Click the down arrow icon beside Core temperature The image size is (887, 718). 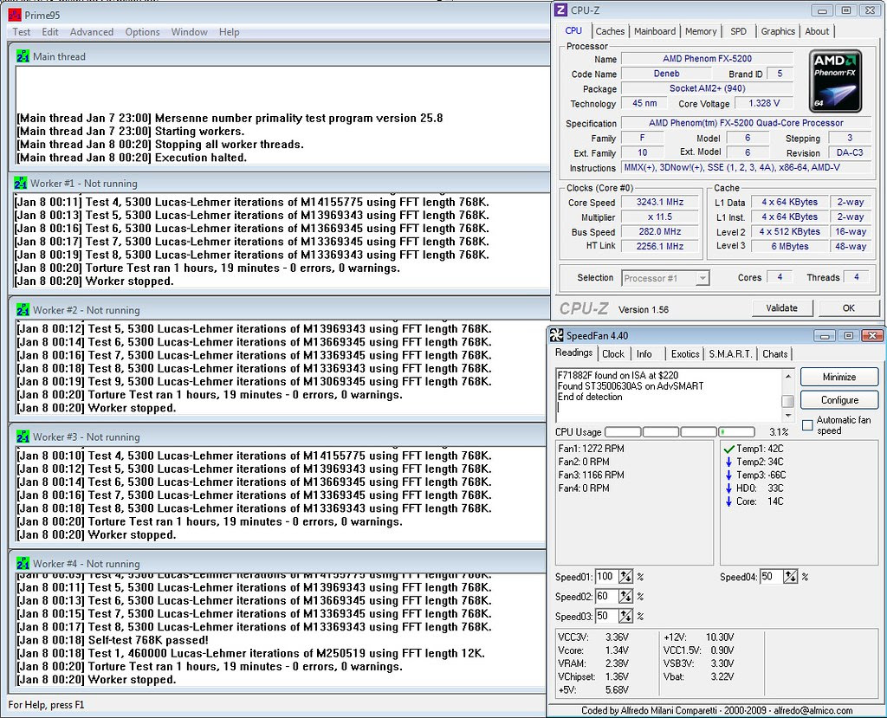coord(728,501)
